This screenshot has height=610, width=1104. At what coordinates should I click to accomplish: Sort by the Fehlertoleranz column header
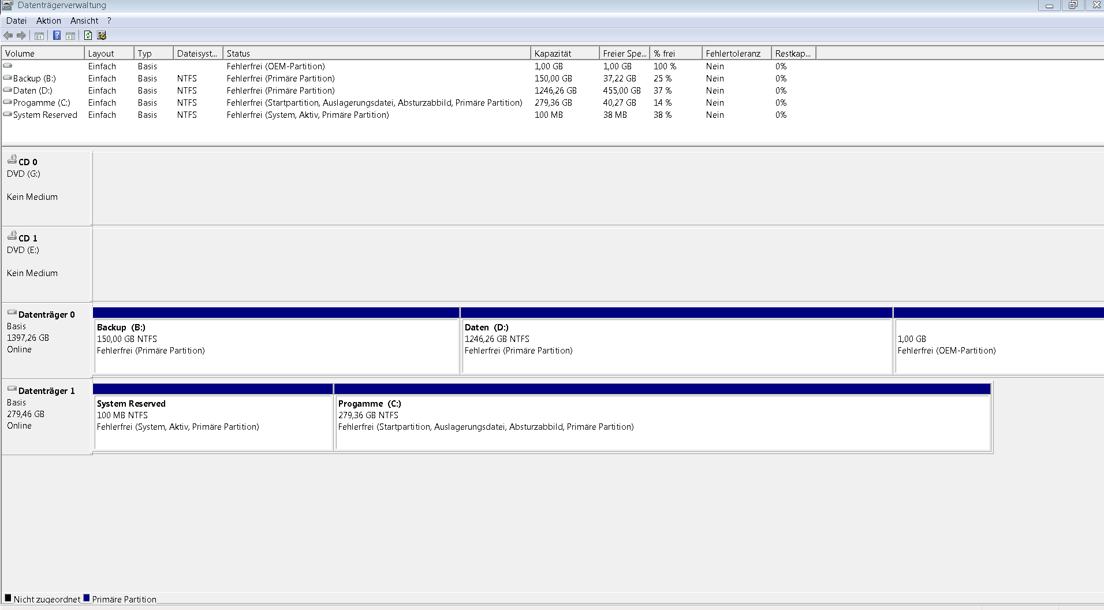pos(737,53)
